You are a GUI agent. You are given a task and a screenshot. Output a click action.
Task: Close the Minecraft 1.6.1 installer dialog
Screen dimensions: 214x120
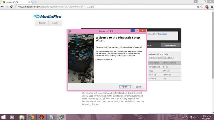[x=142, y=31]
